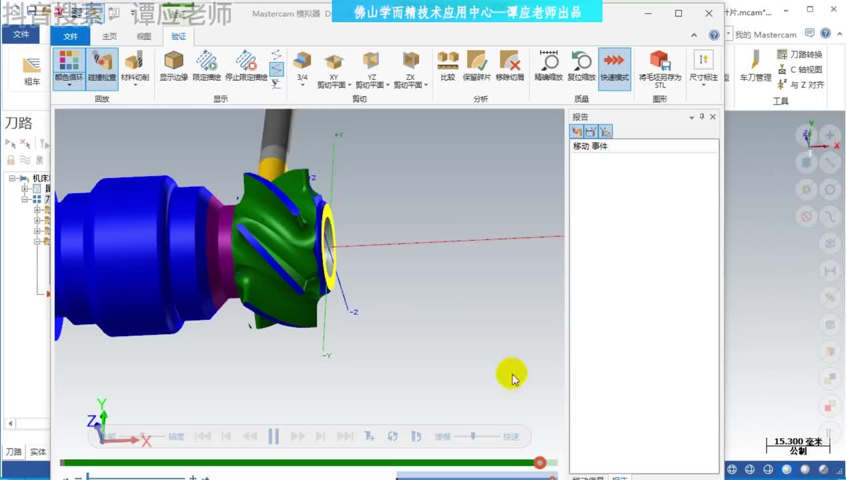Open the 我的 Mastercam link
Viewport: 846px width, 480px height.
pyautogui.click(x=766, y=35)
